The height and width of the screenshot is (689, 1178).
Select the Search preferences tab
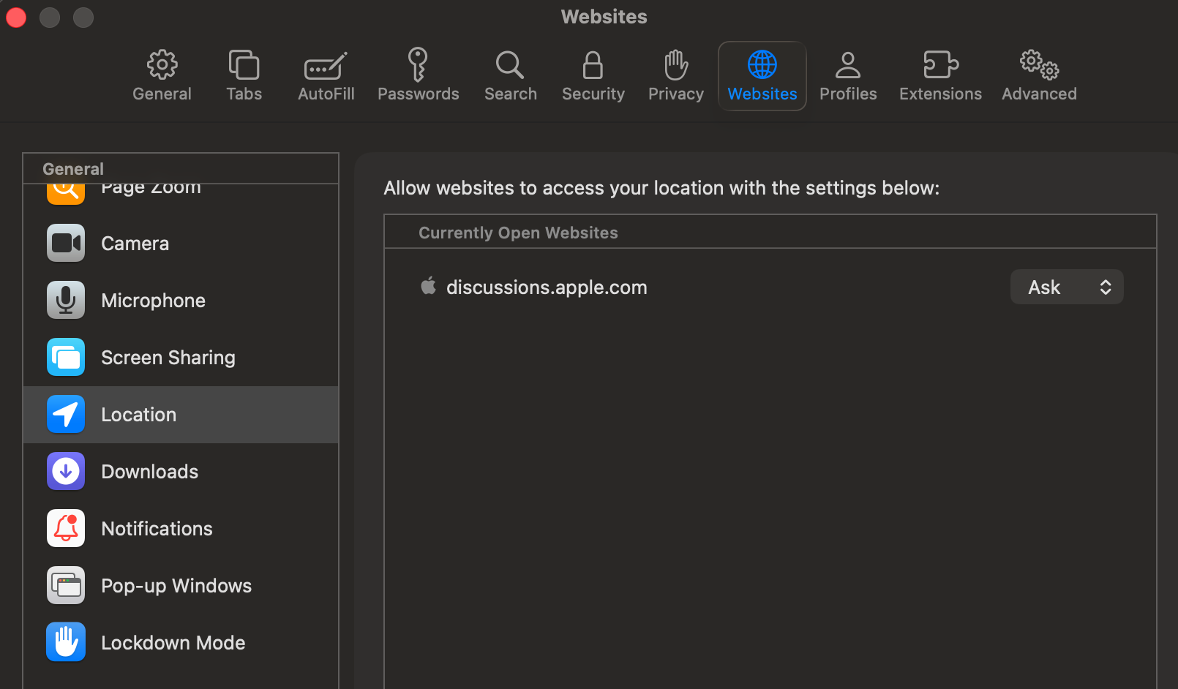coord(510,75)
